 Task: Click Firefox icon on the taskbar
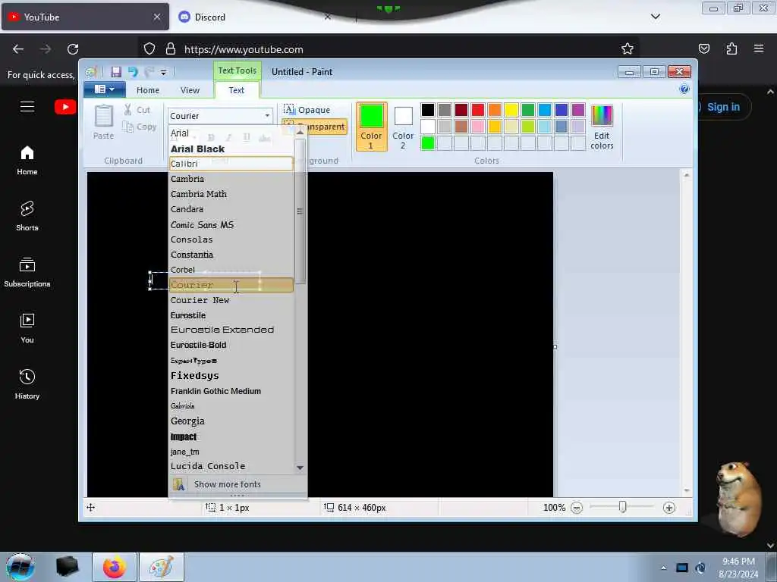coord(115,567)
